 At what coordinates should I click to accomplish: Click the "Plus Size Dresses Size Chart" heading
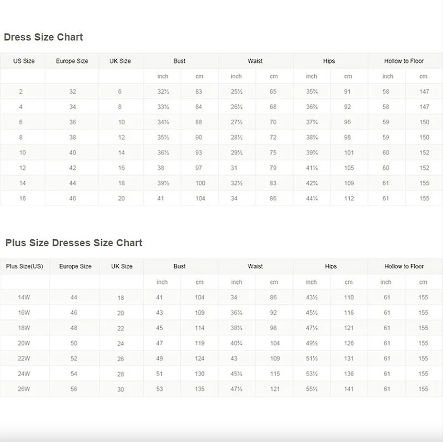click(74, 243)
